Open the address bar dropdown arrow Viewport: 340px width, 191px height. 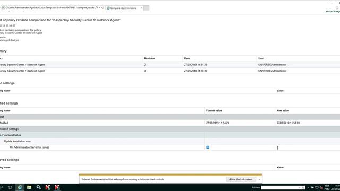pyautogui.click(x=99, y=8)
